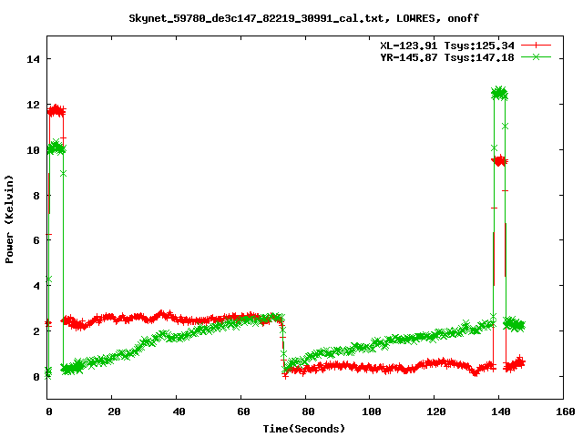Click y-axis tick label 8
This screenshot has width=583, height=437.
[x=36, y=196]
